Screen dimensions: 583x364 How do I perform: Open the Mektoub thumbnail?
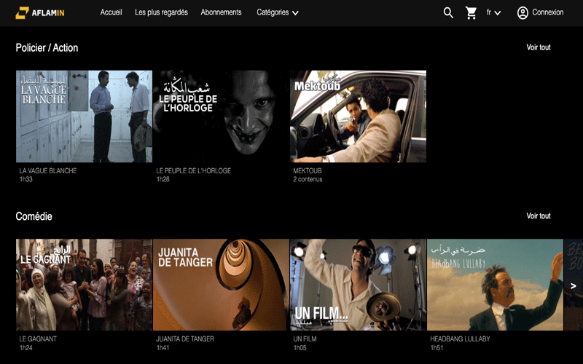(358, 116)
